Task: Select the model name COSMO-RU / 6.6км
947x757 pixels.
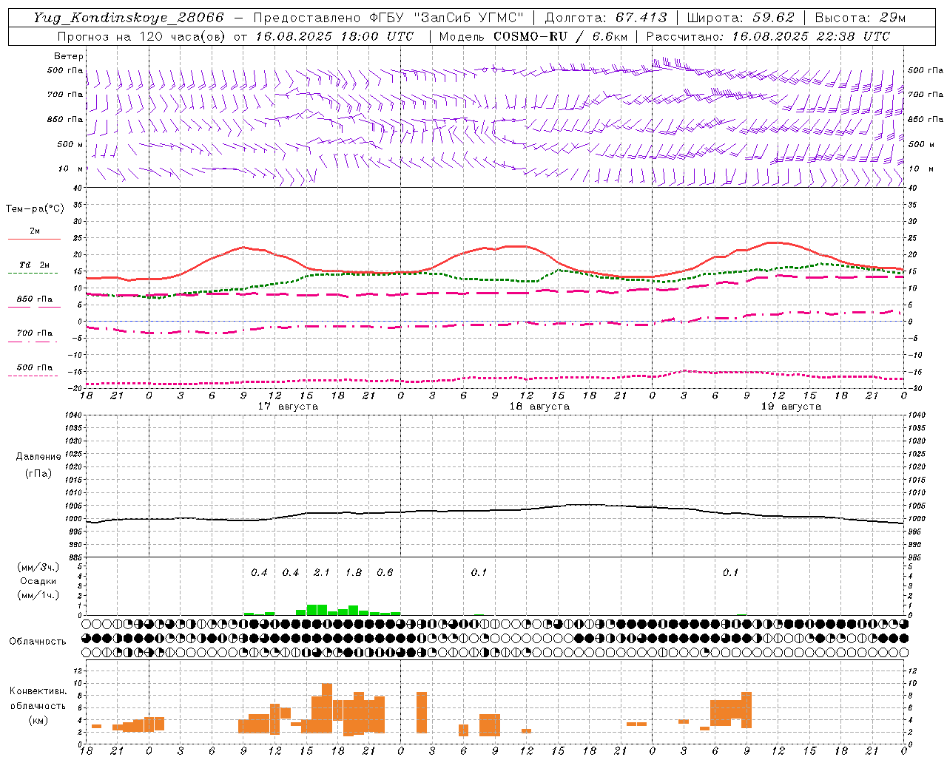Action: [561, 36]
